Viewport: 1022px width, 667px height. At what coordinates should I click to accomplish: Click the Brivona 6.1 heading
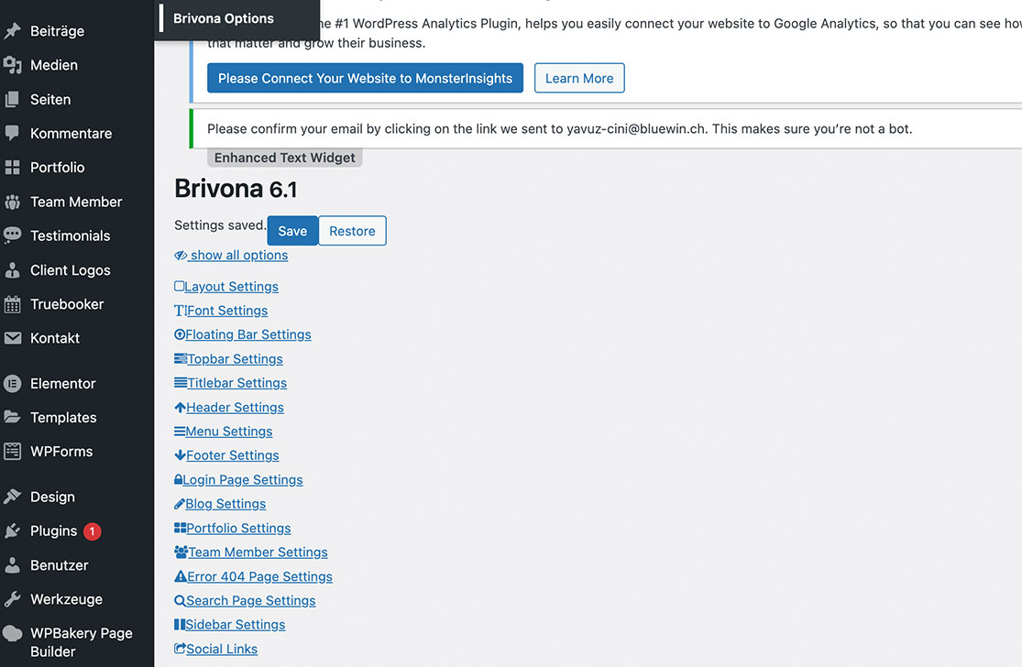236,189
